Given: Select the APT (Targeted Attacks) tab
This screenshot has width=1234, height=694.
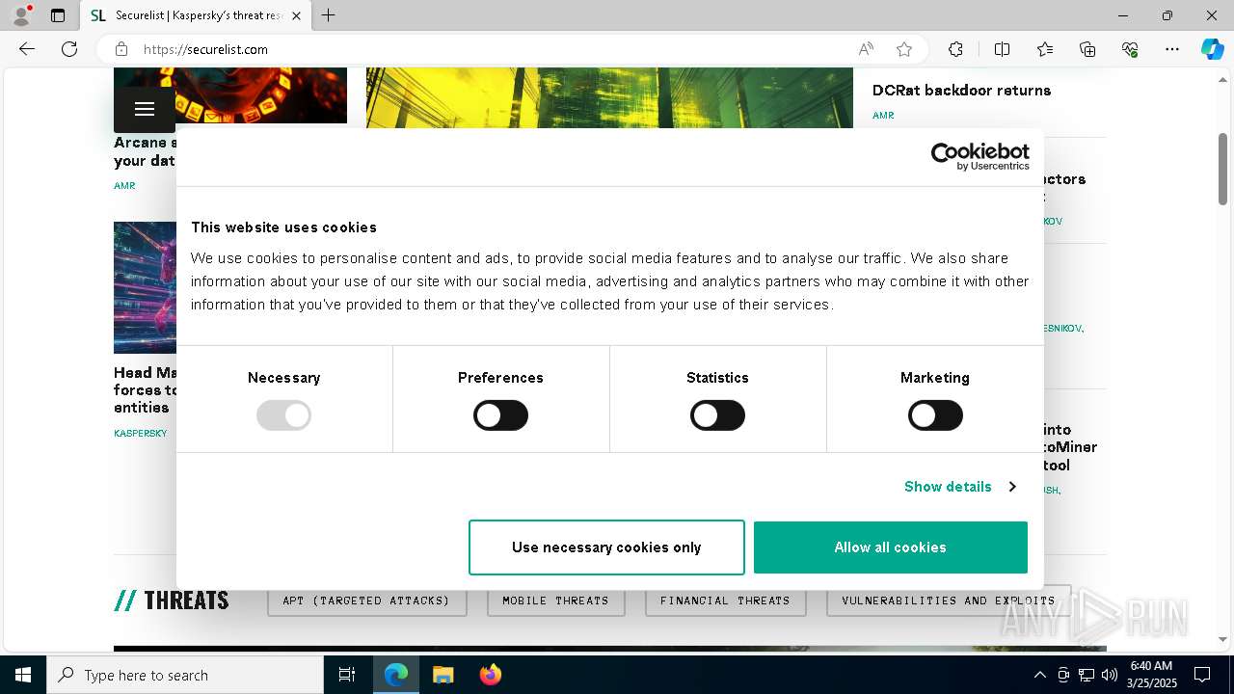Looking at the screenshot, I should click(366, 601).
